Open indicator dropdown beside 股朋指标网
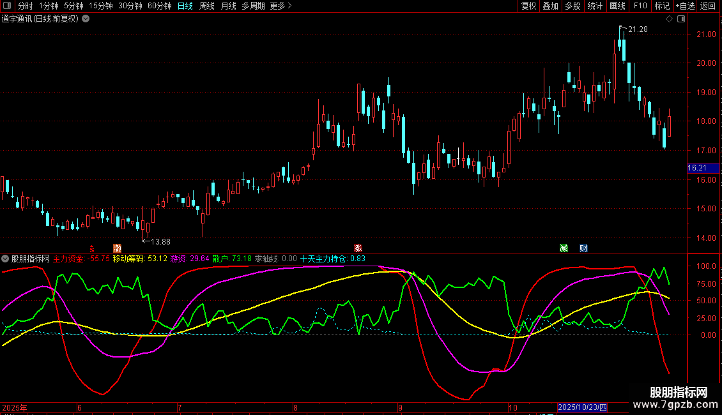722x415 pixels. [5, 259]
